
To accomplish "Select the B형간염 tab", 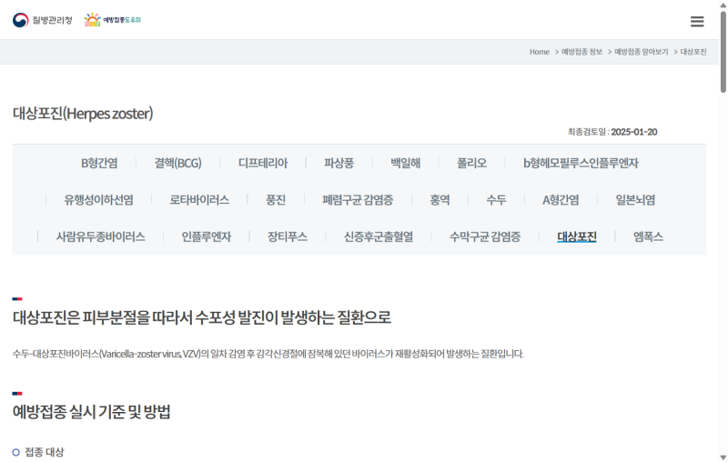I will [99, 163].
